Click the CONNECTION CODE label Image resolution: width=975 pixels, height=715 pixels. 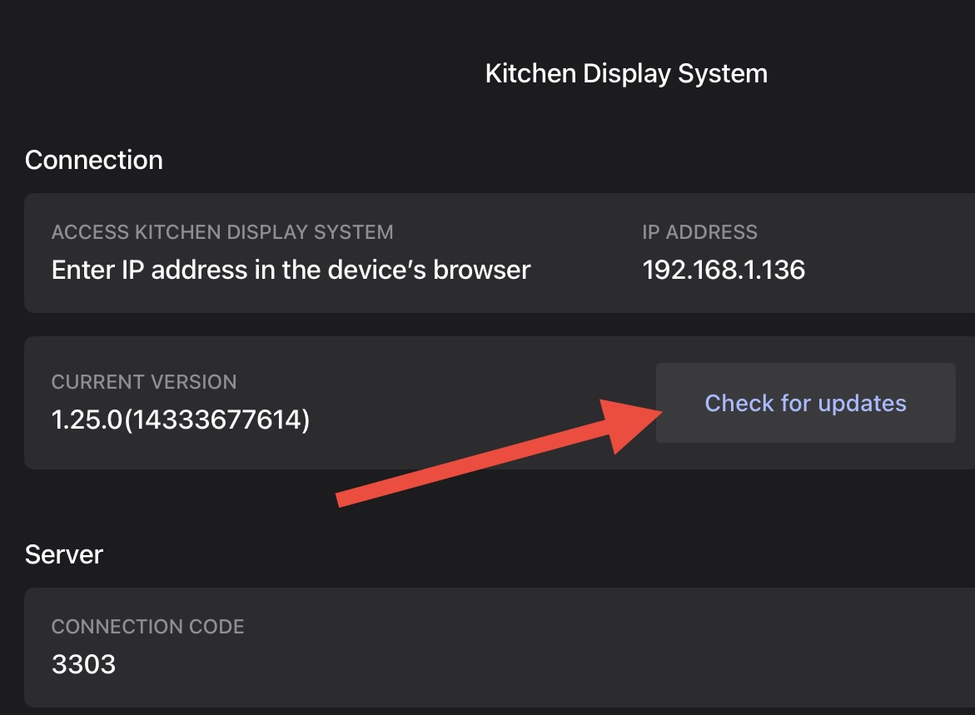tap(148, 627)
